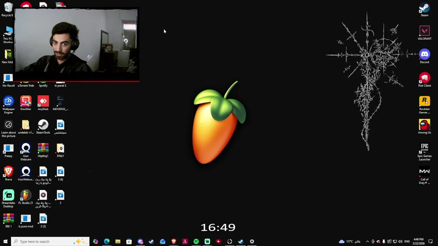The width and height of the screenshot is (438, 246).
Task: Open the Rockstar Games launcher icon
Action: coord(424,105)
